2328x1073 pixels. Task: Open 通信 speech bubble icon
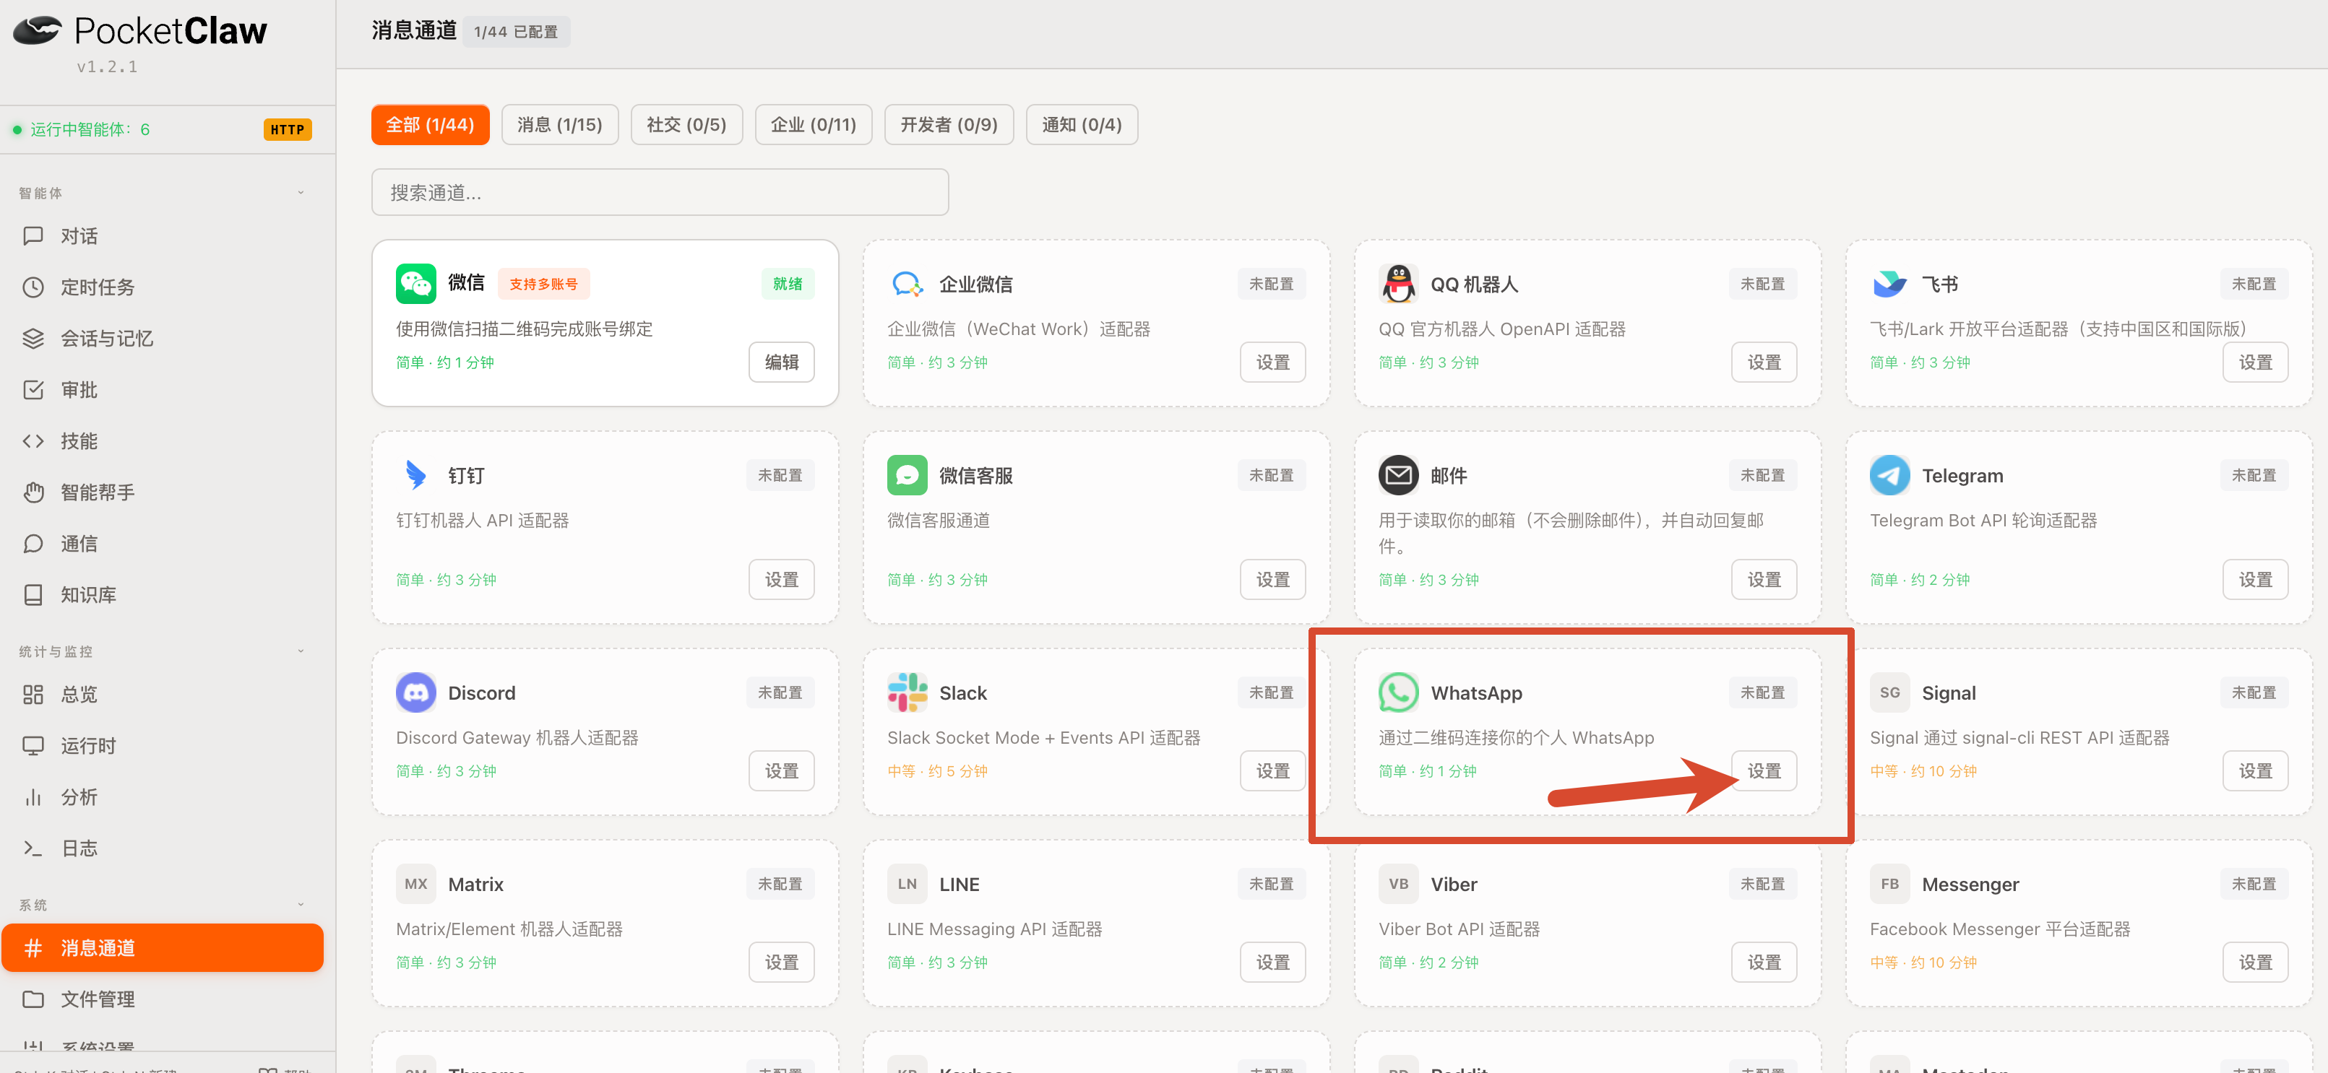[x=33, y=544]
